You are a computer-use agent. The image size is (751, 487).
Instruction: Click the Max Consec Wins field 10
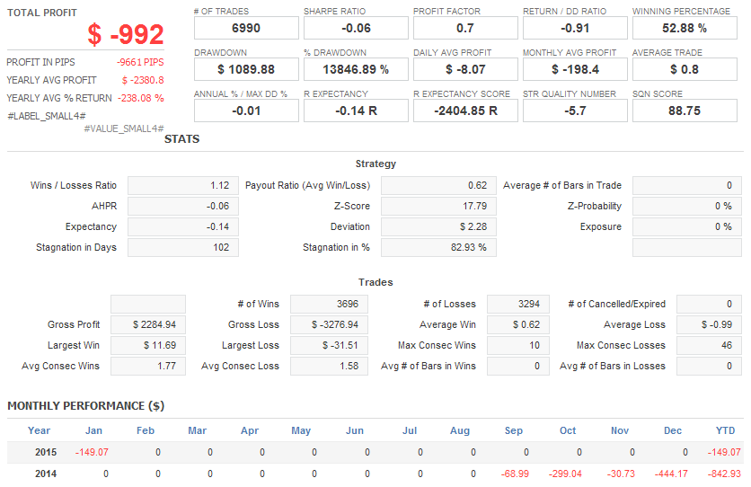click(x=518, y=345)
